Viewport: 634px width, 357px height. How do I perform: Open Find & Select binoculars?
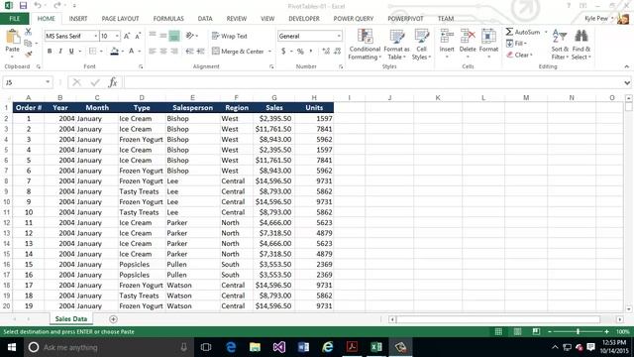pyautogui.click(x=581, y=45)
